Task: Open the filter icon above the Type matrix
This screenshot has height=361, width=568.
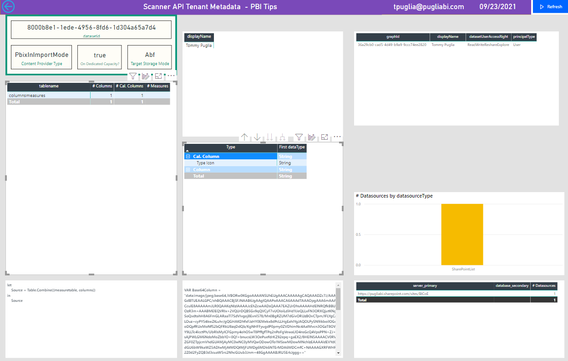Action: 299,137
